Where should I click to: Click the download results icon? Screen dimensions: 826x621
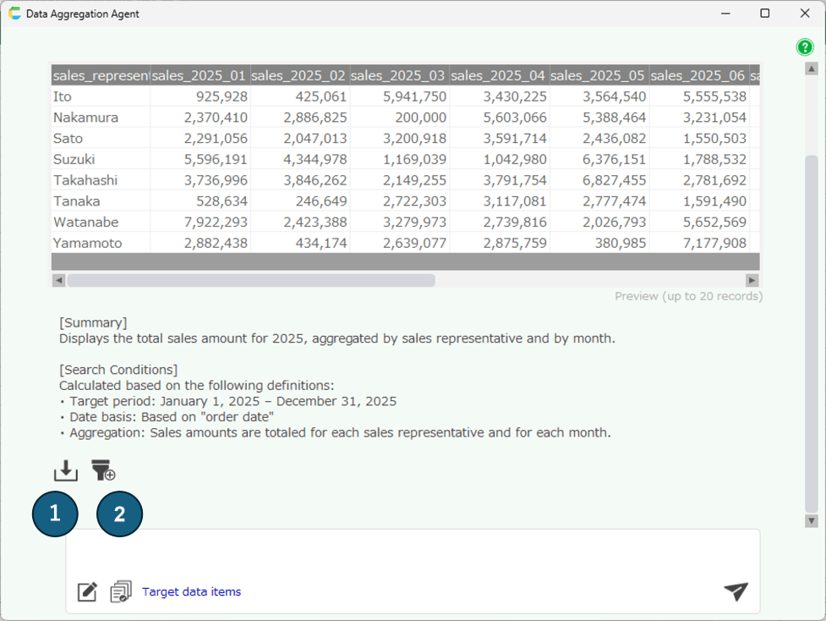pos(65,471)
